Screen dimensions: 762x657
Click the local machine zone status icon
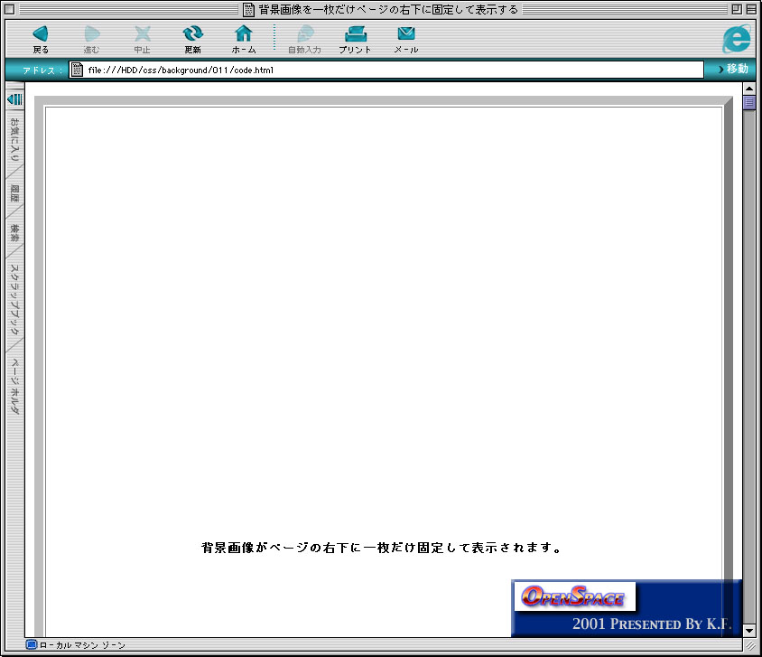tap(32, 644)
